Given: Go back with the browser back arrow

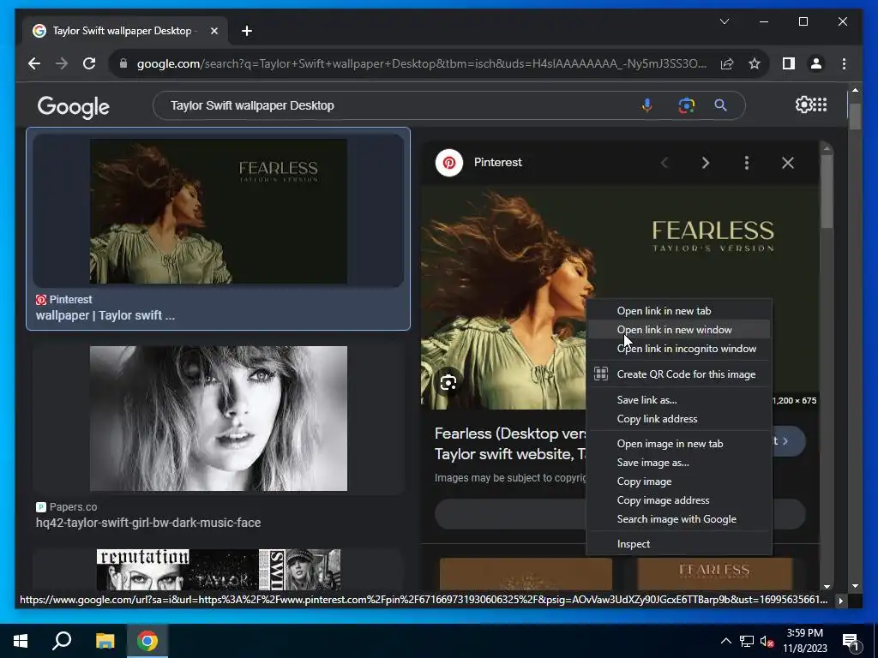Looking at the screenshot, I should tap(34, 63).
